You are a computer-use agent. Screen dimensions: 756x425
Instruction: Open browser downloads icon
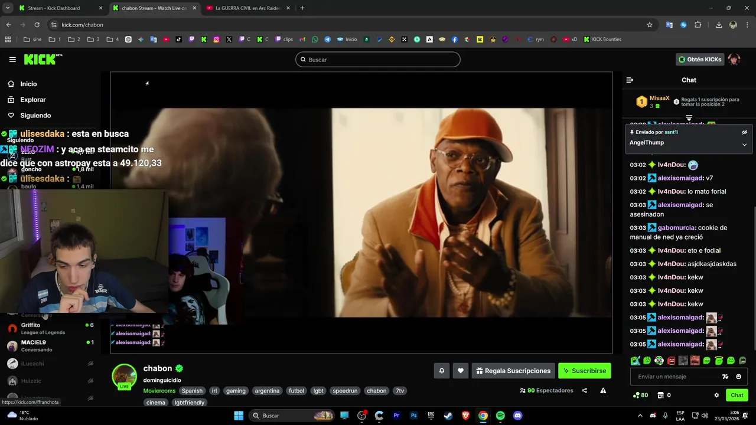point(719,25)
